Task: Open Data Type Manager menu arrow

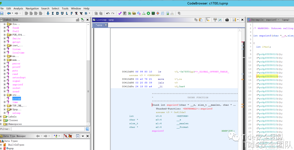Action: 83,136
